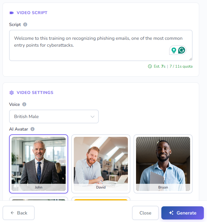Go back with the Back button

19,213
